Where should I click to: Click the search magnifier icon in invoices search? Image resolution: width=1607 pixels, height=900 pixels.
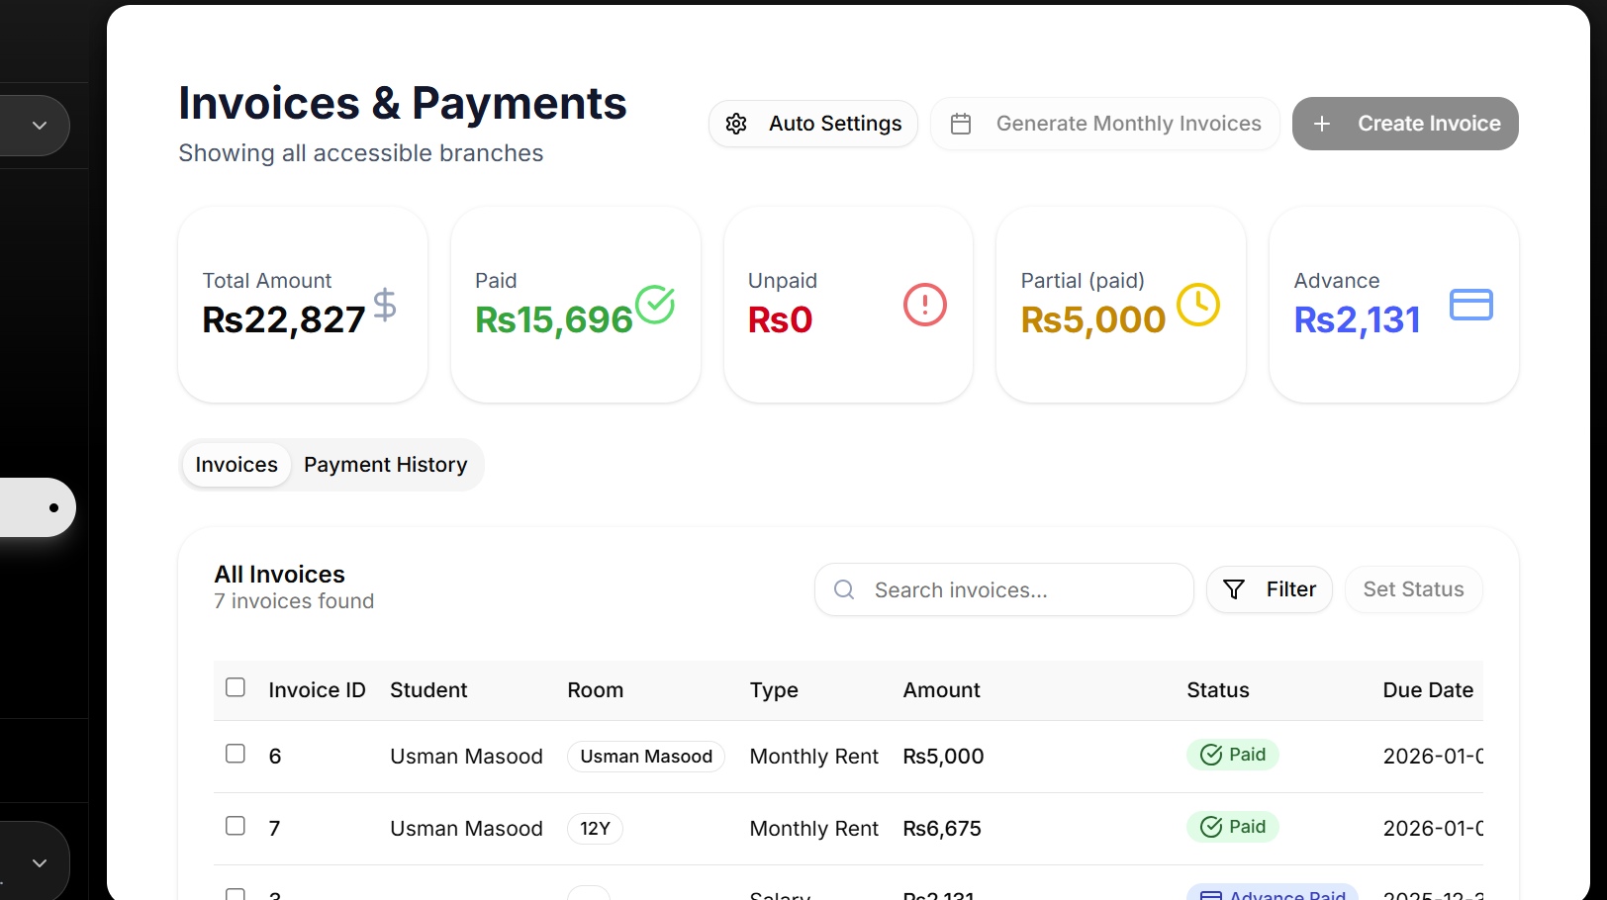coord(843,589)
